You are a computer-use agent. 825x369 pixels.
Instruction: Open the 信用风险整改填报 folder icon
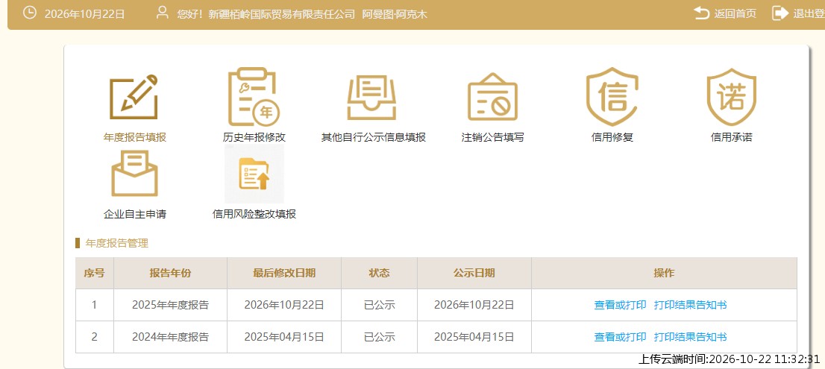pos(254,174)
